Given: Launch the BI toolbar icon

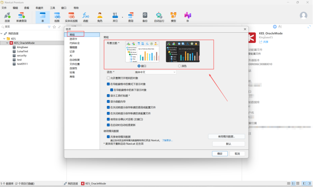Looking at the screenshot, I should tap(188, 16).
